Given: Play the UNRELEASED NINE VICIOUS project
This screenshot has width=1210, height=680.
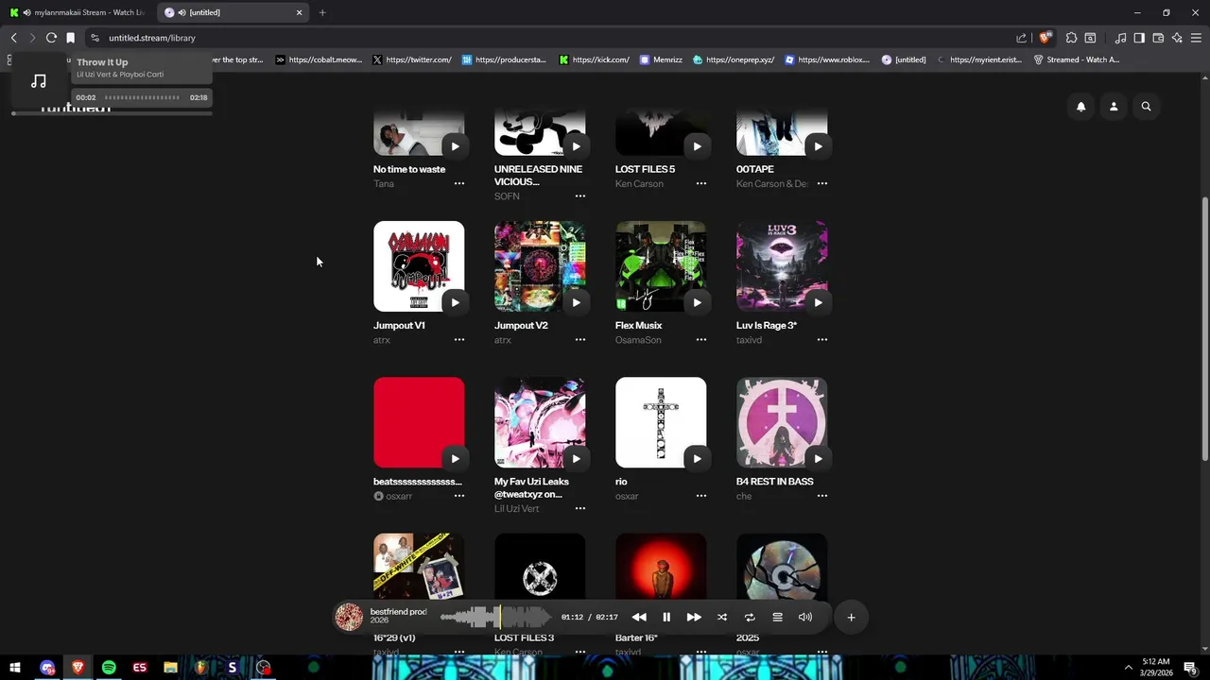Looking at the screenshot, I should click(x=576, y=146).
